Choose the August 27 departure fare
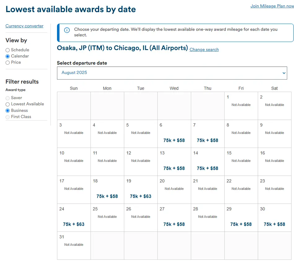This screenshot has width=294, height=266. tap(174, 224)
